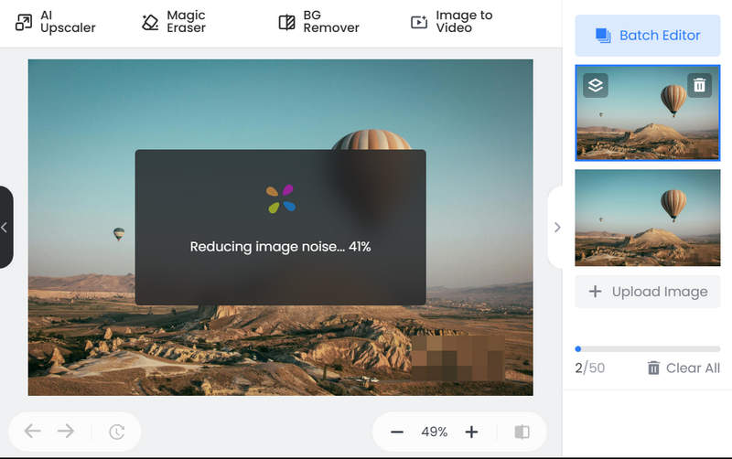732x459 pixels.
Task: Delete the first image with trash icon
Action: [699, 86]
